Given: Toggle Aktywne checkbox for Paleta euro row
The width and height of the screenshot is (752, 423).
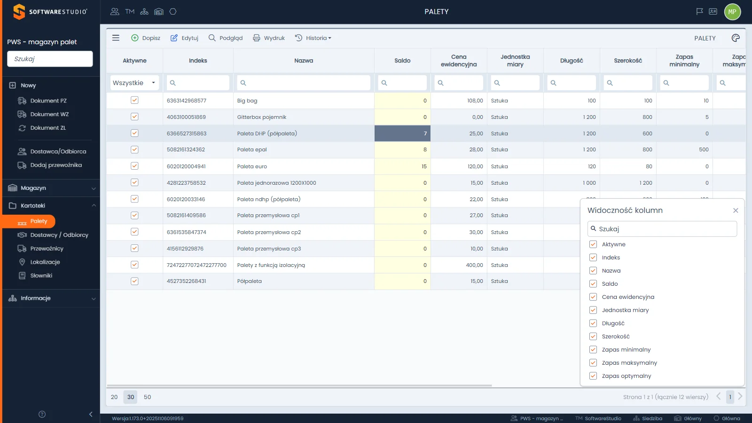Looking at the screenshot, I should (x=134, y=166).
